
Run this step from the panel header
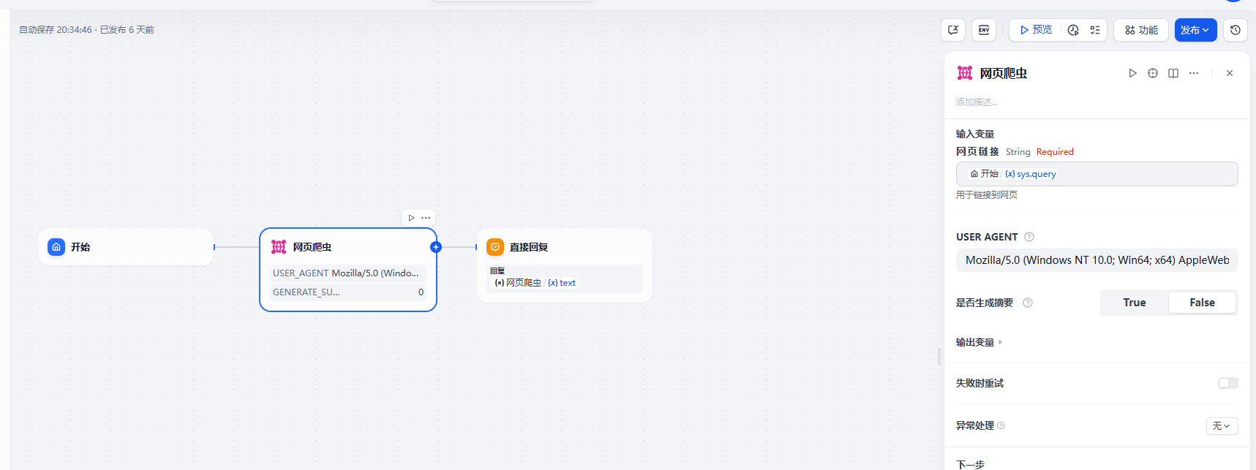tap(1132, 73)
